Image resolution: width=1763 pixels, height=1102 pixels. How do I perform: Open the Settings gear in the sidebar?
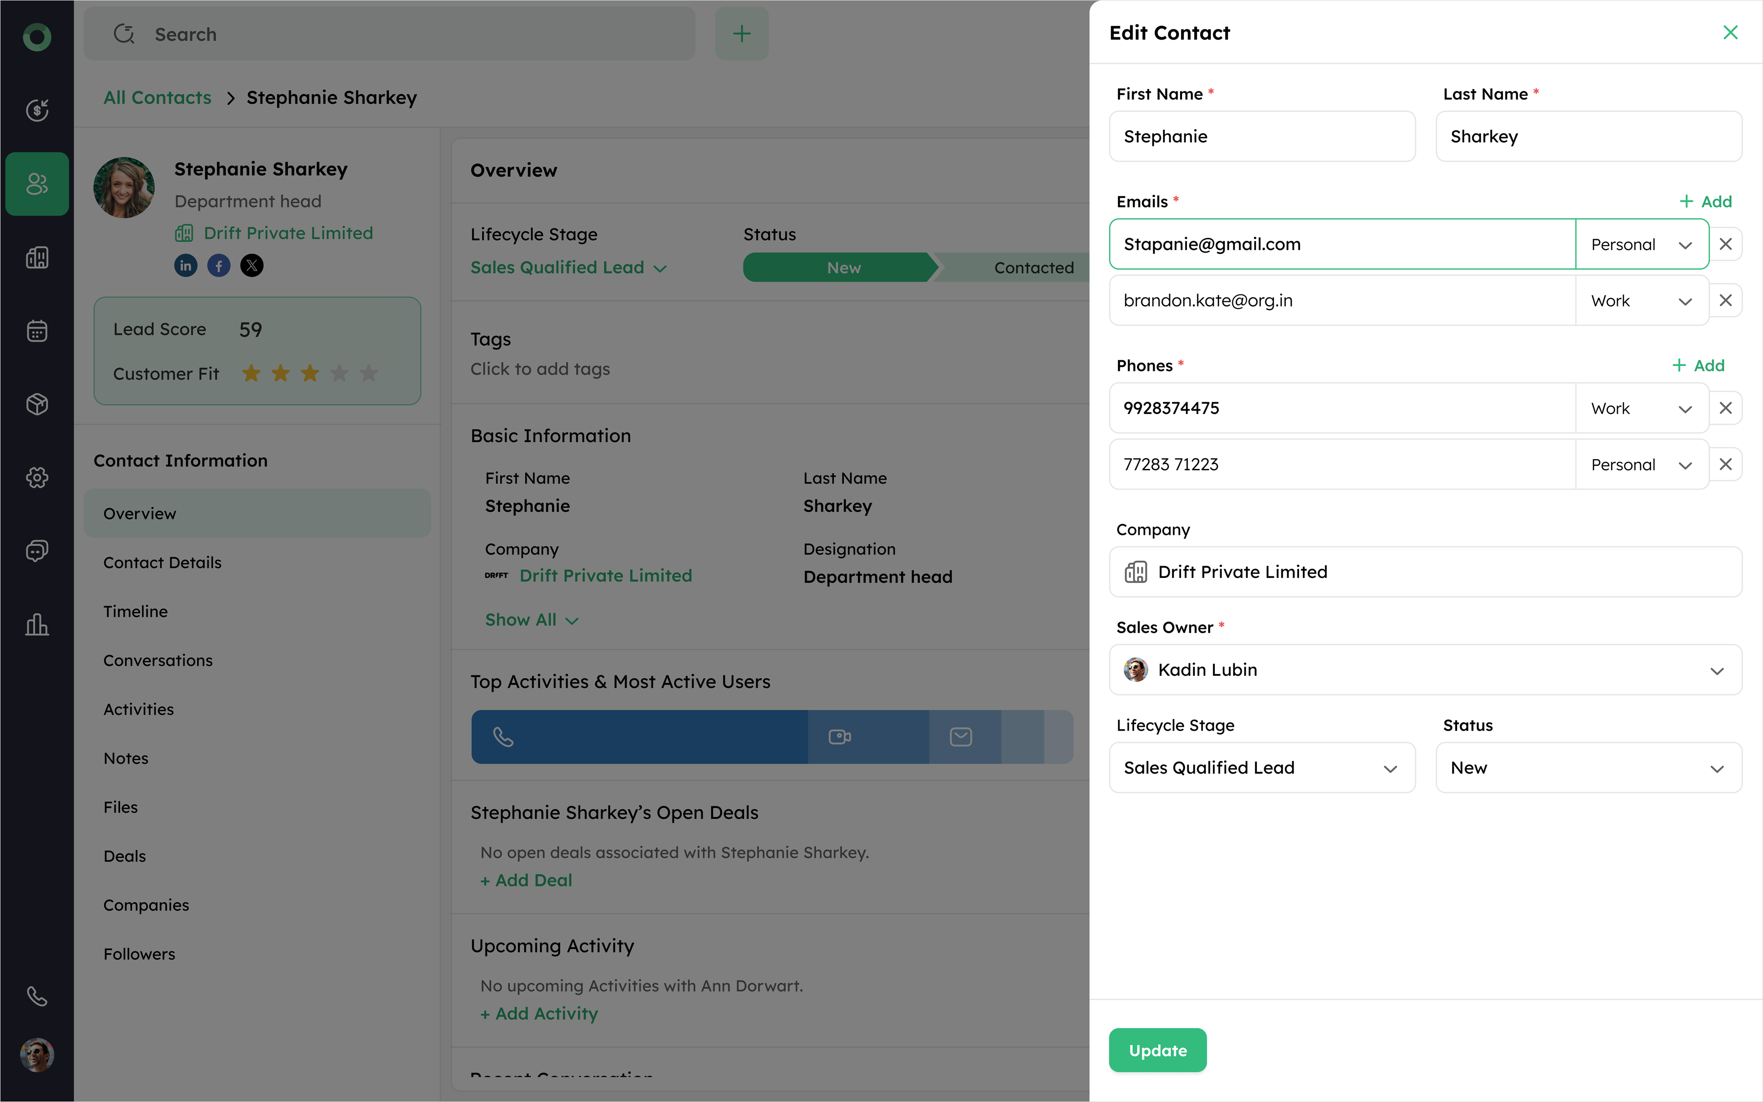(37, 478)
